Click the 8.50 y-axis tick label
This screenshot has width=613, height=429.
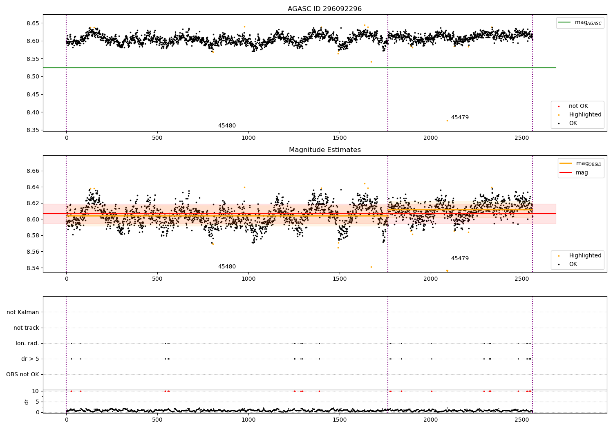pyautogui.click(x=32, y=77)
